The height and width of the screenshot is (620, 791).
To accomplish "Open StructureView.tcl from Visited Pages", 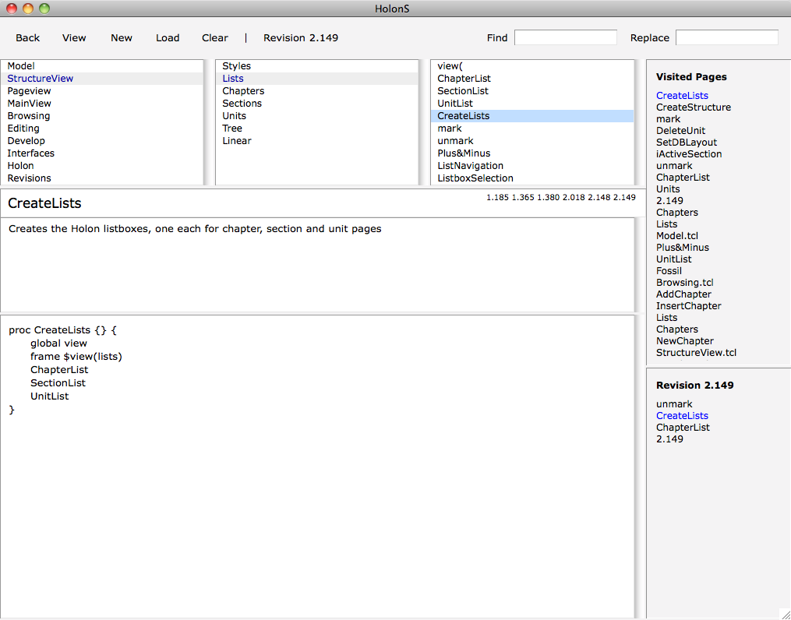I will pos(696,353).
